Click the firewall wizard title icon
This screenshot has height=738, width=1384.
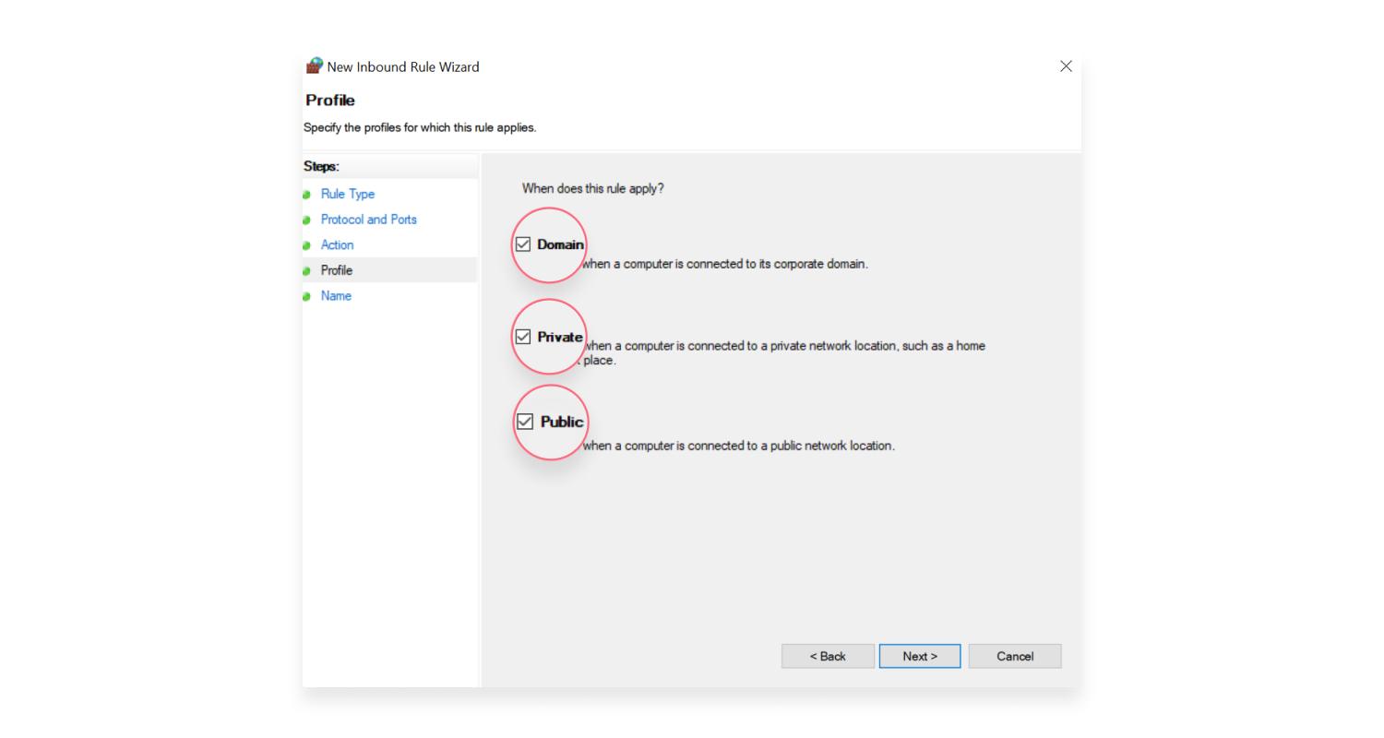[315, 65]
